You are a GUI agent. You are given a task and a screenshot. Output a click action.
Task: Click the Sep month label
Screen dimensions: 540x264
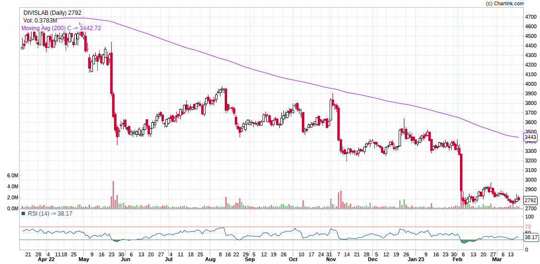[x=250, y=259]
